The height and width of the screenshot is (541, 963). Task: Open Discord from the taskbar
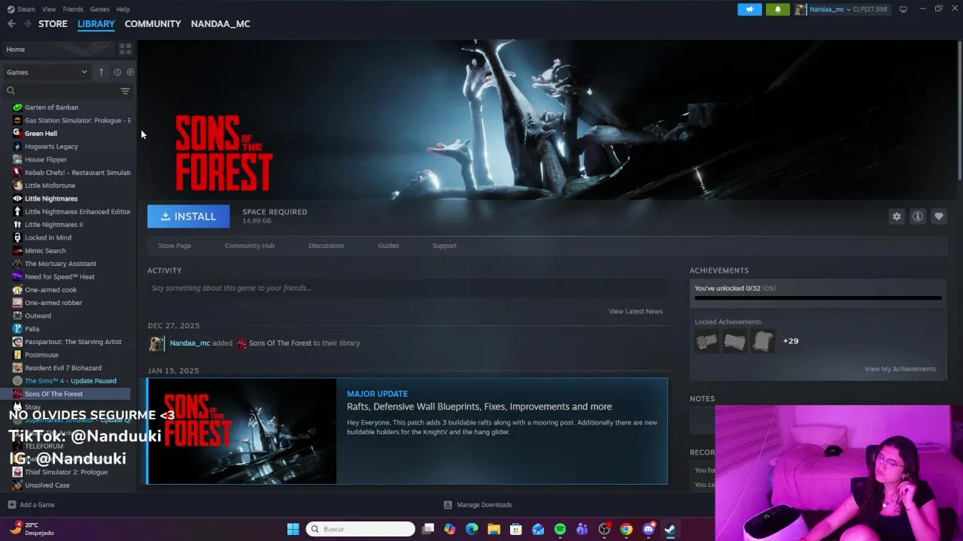(649, 529)
